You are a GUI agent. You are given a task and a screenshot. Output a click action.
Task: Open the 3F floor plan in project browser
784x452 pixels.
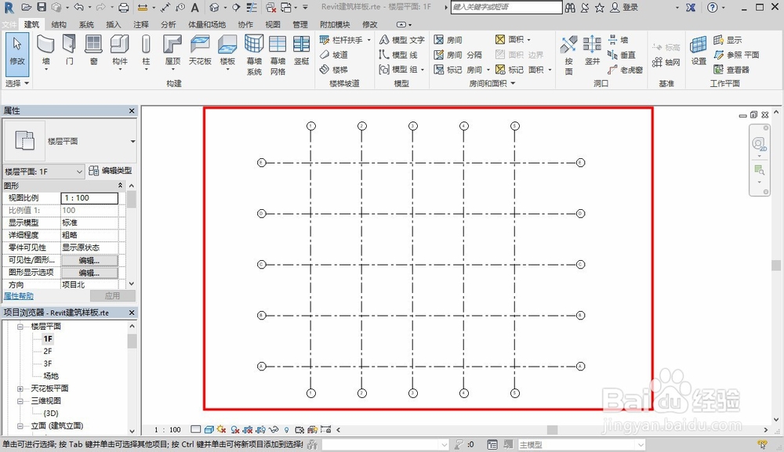[48, 363]
